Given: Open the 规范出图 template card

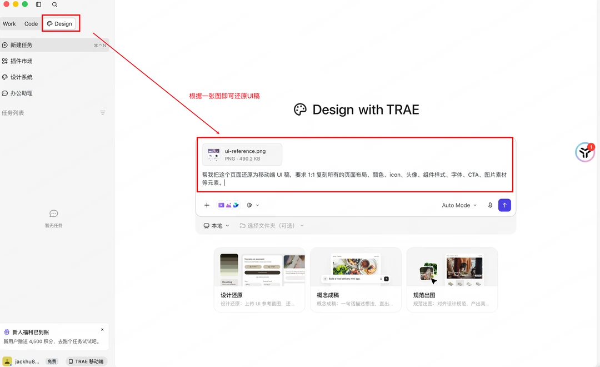Looking at the screenshot, I should [452, 280].
